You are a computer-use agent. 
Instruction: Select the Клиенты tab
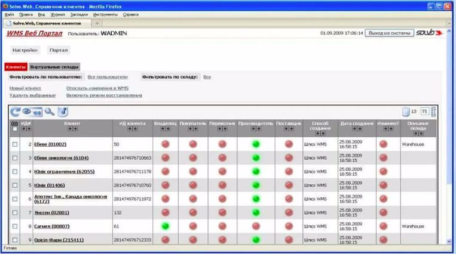16,67
